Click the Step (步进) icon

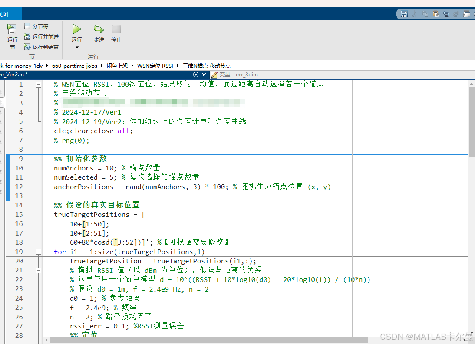tap(99, 29)
